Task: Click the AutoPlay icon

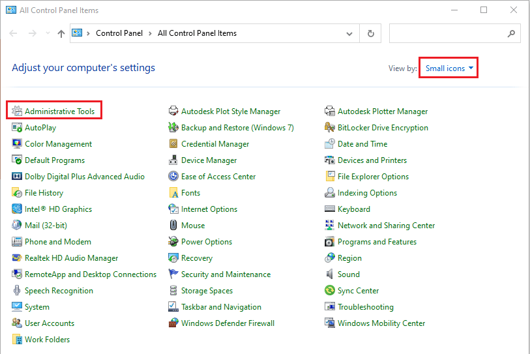Action: point(16,128)
